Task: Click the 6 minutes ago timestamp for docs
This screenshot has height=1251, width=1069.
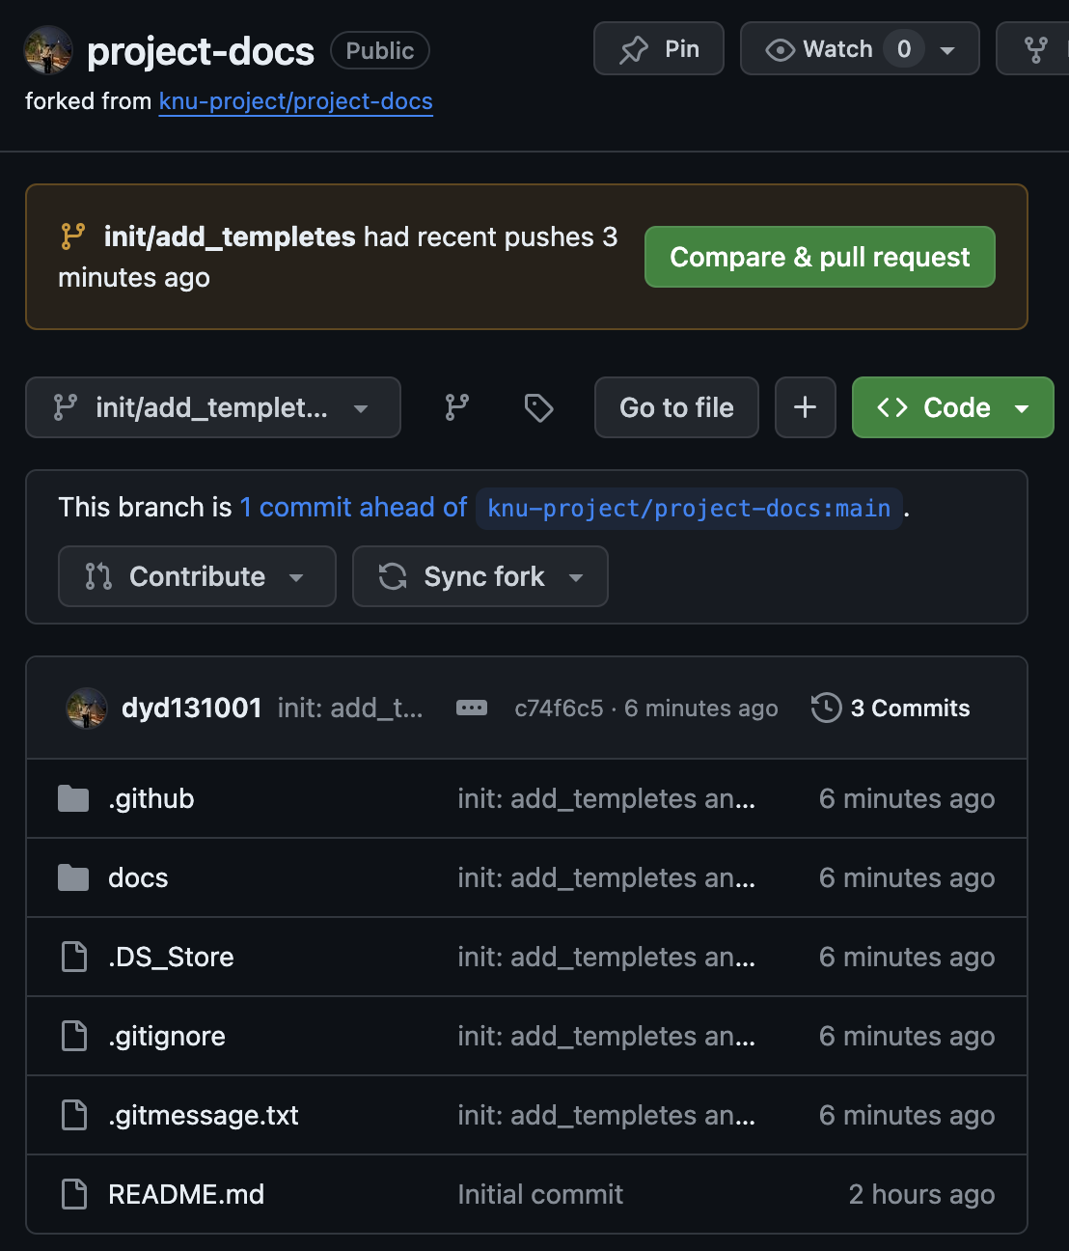Action: [907, 877]
